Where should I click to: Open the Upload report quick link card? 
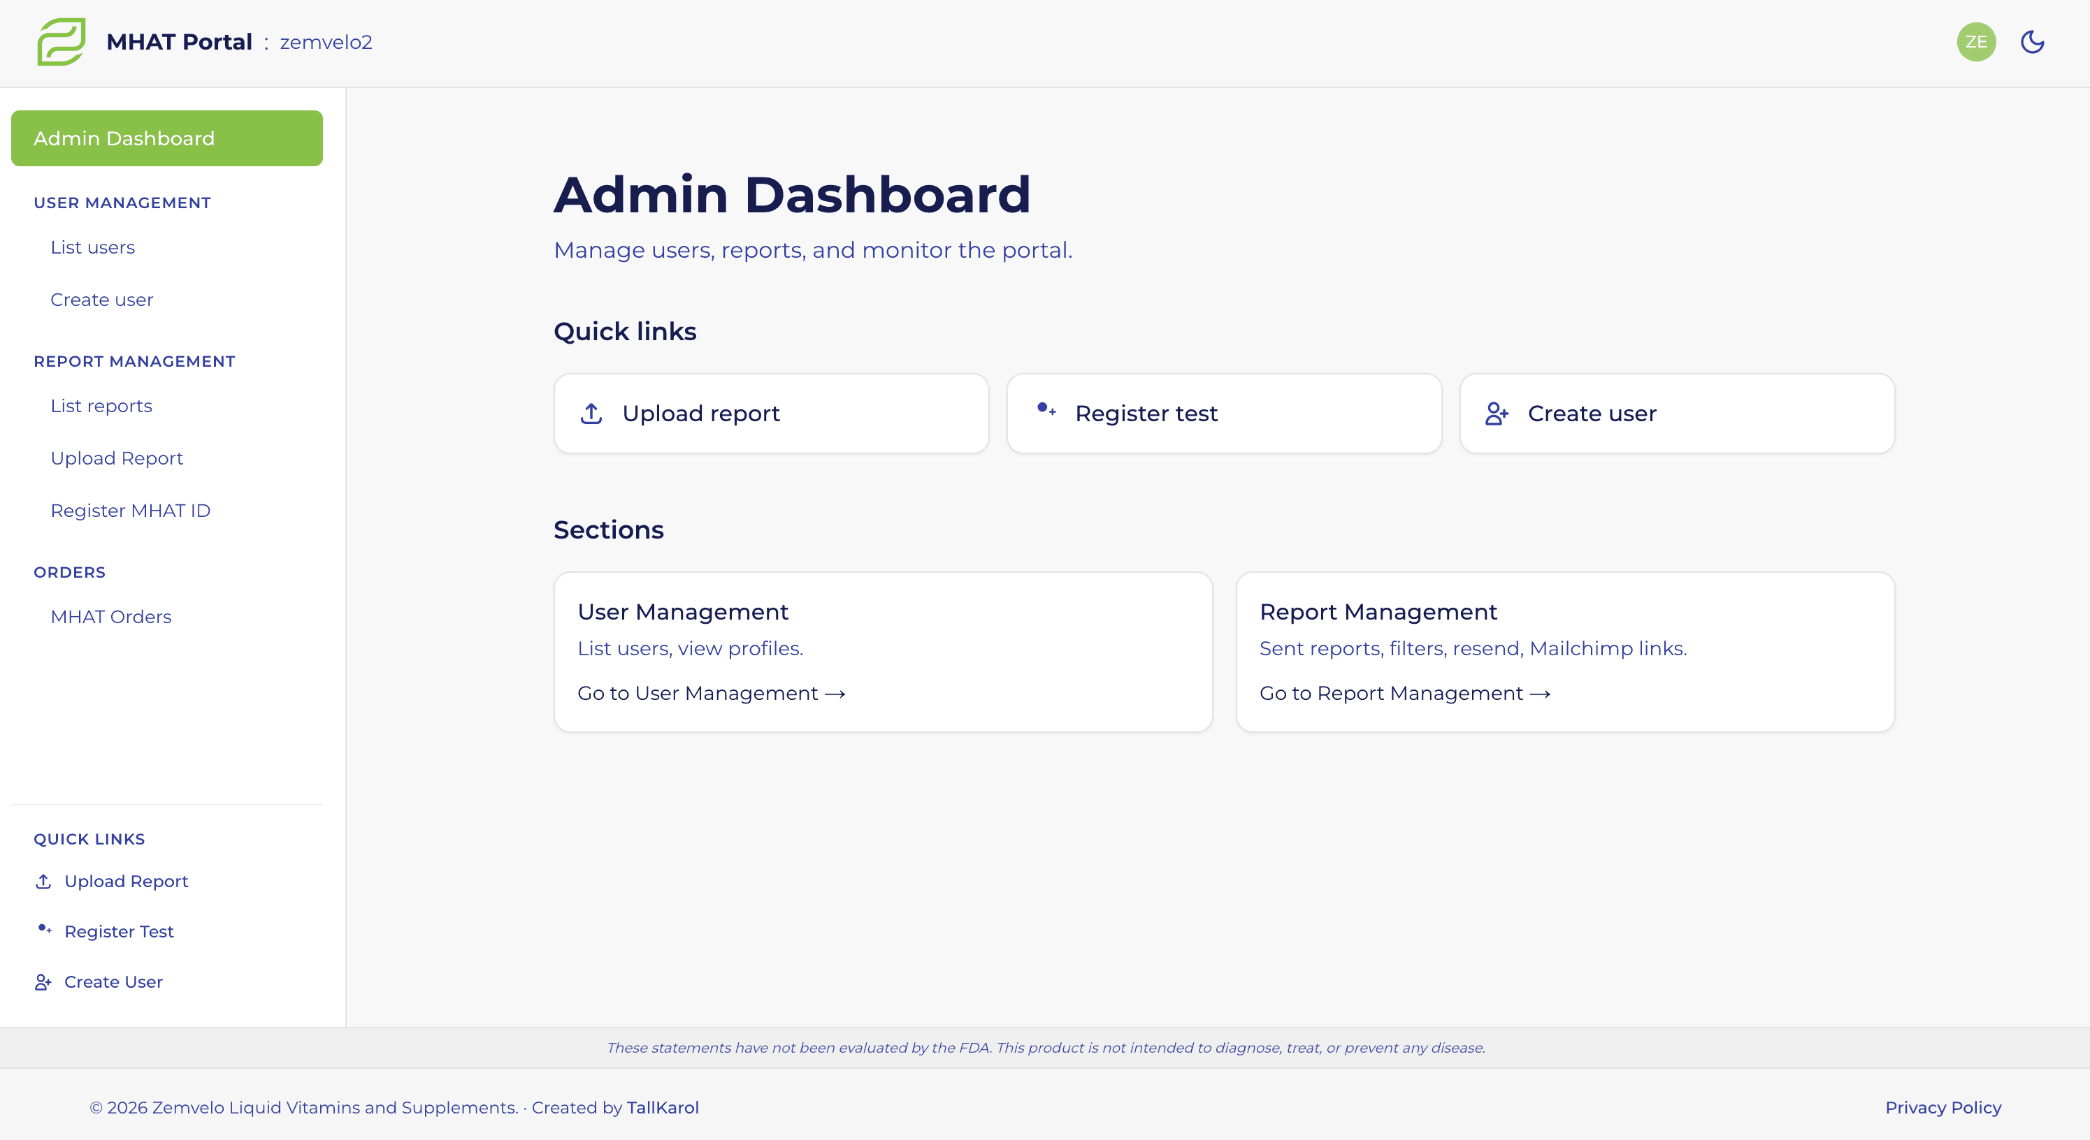771,413
